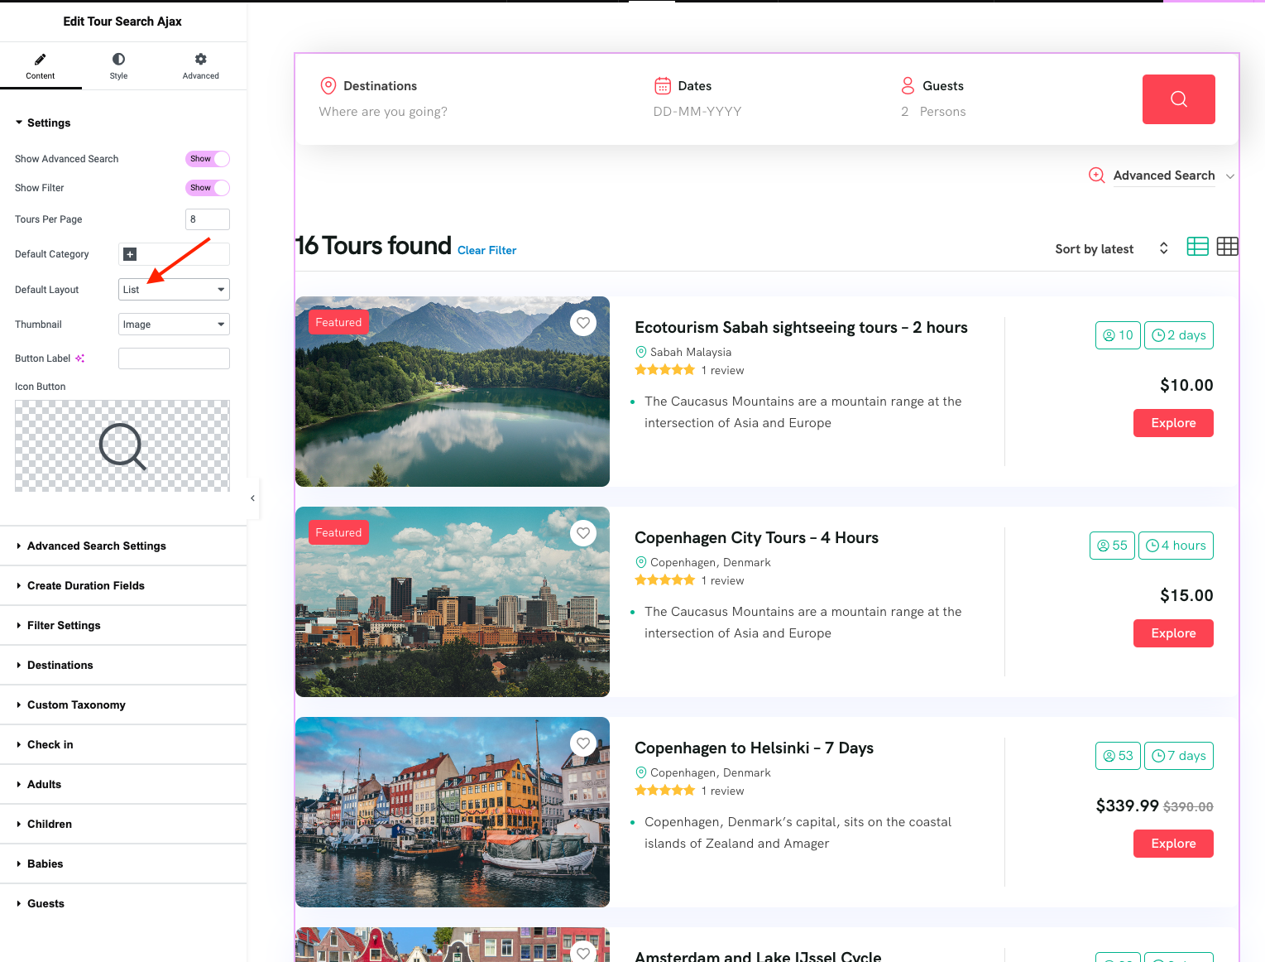Choose the Icon Button magnifier preview
Screen dimensions: 1265x962
click(122, 446)
